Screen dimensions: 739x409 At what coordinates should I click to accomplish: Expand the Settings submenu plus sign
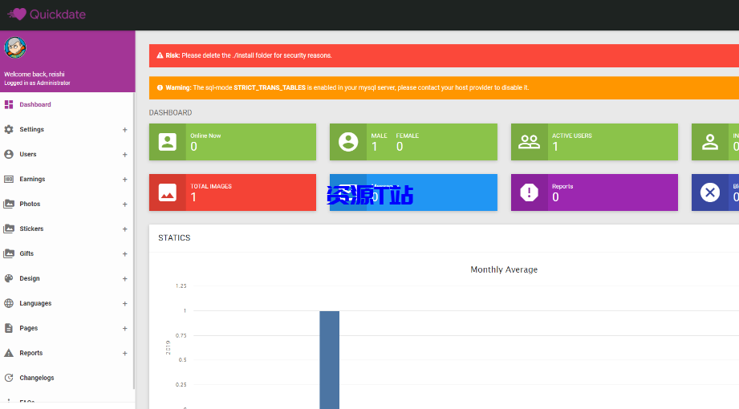[x=124, y=129]
